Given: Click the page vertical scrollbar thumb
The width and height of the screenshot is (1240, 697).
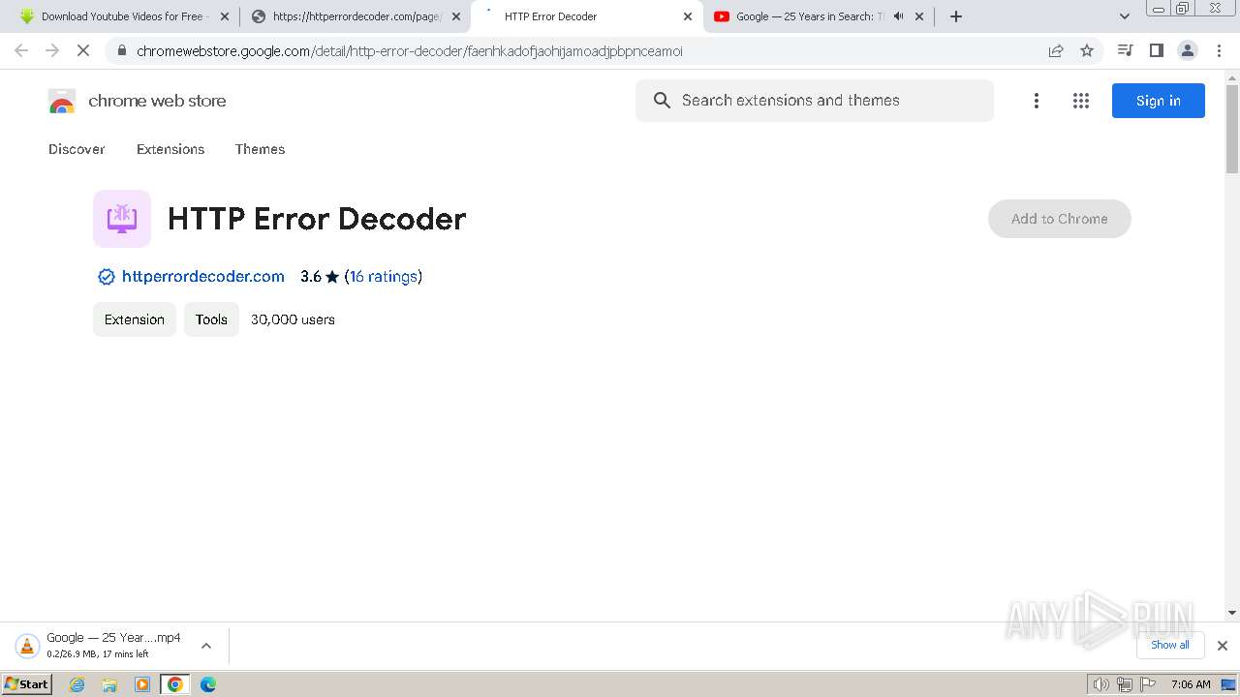Looking at the screenshot, I should [1232, 129].
